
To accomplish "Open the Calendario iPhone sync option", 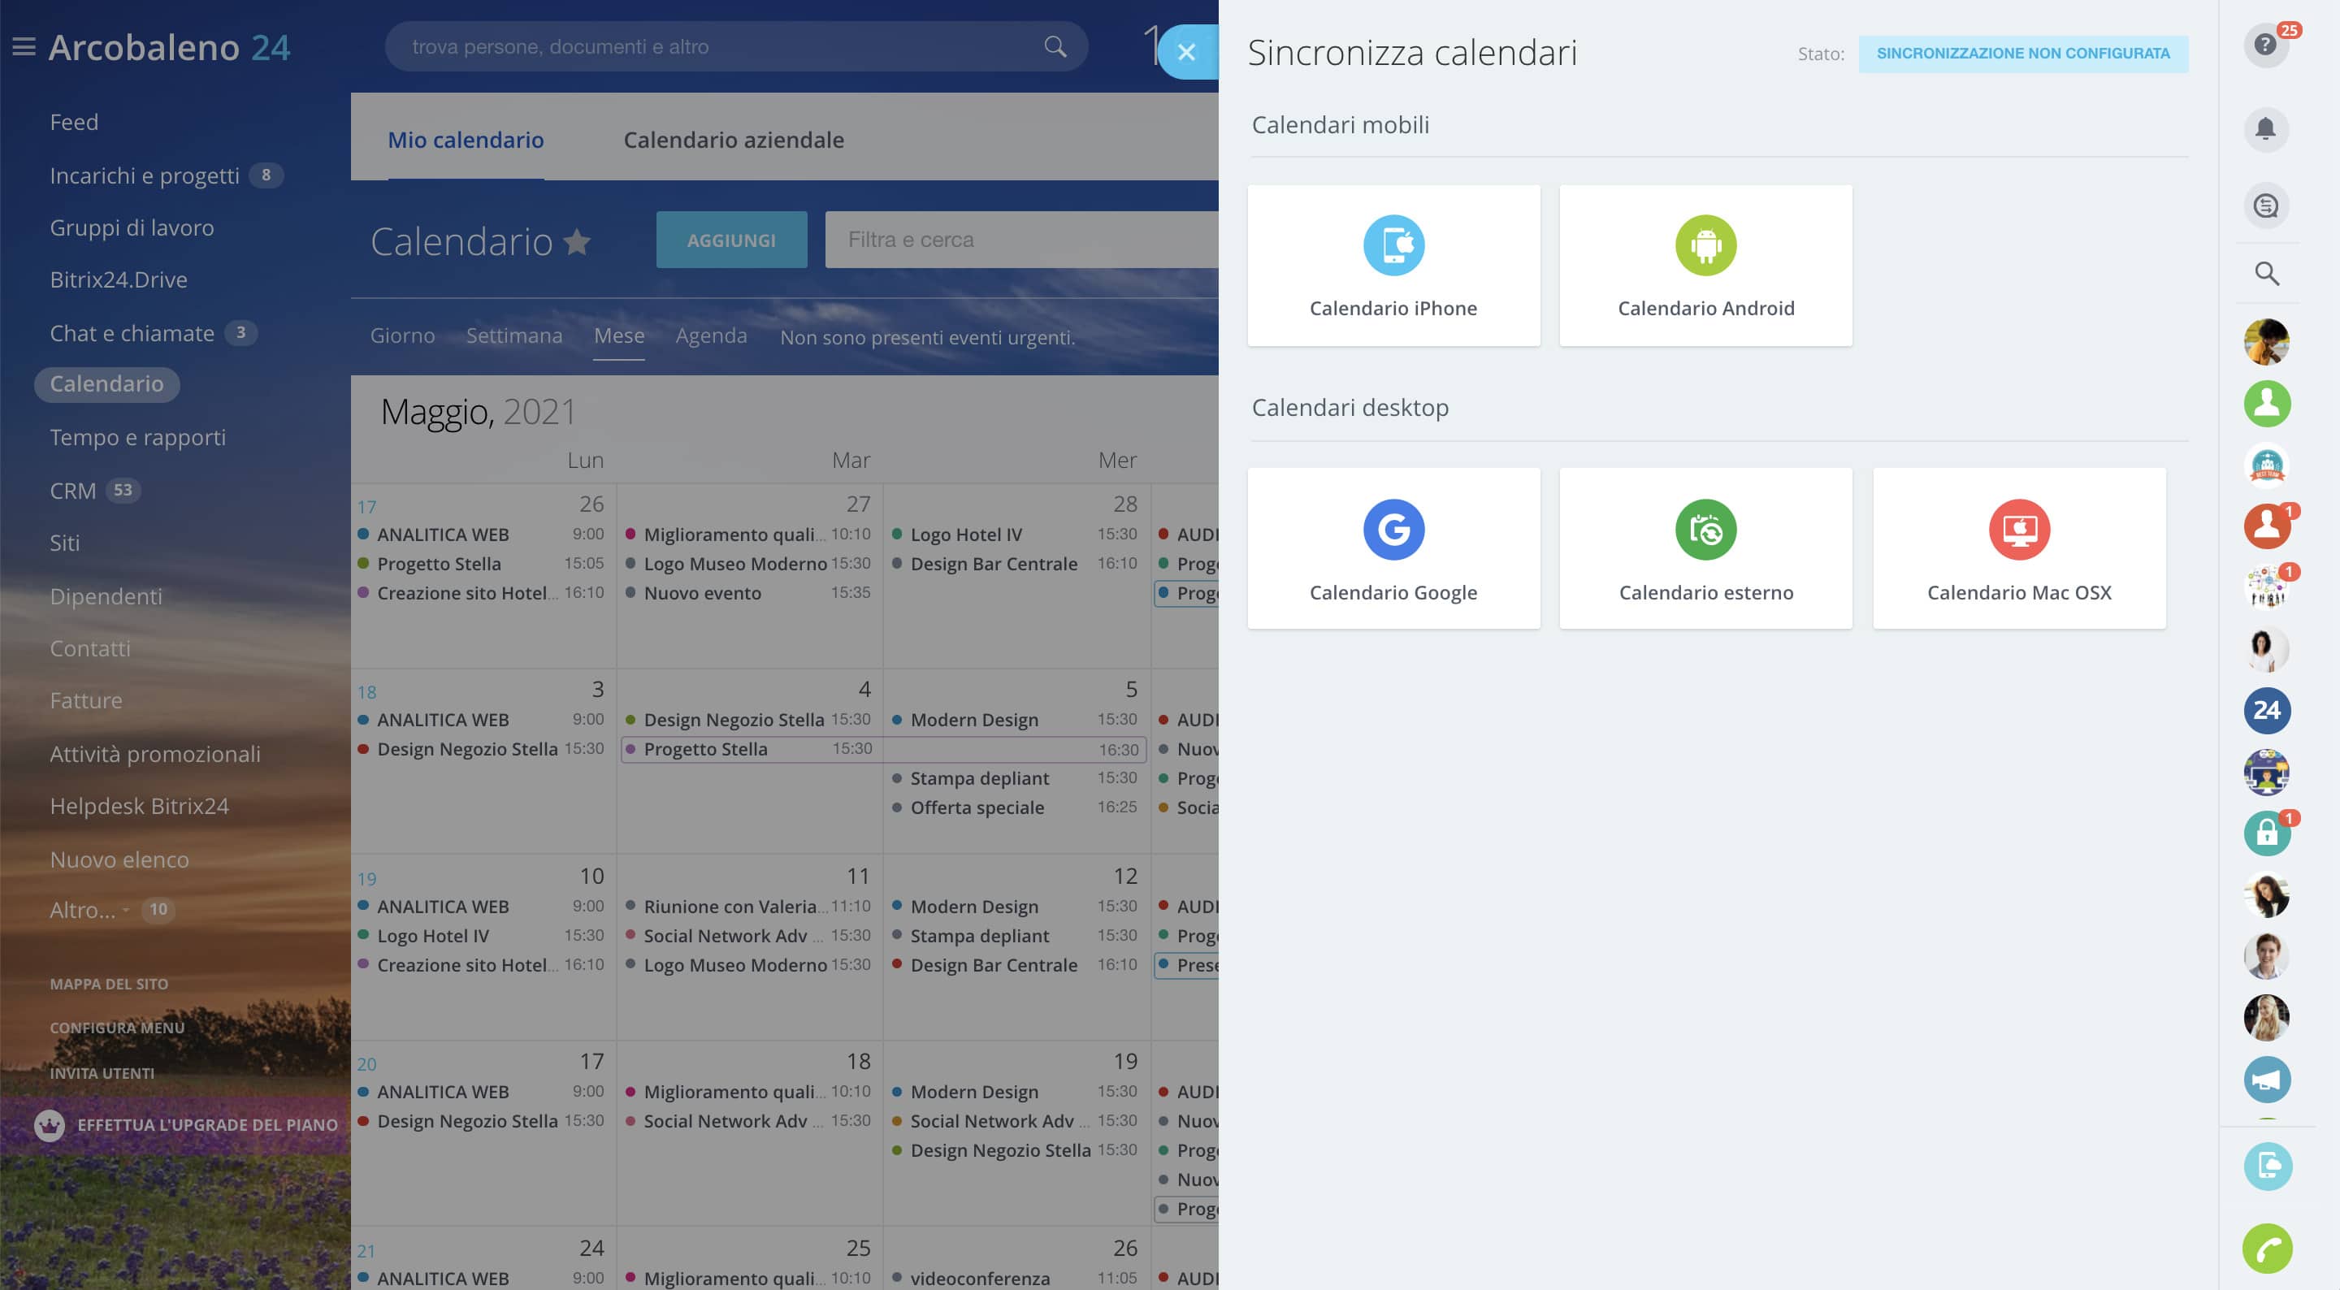I will 1393,266.
